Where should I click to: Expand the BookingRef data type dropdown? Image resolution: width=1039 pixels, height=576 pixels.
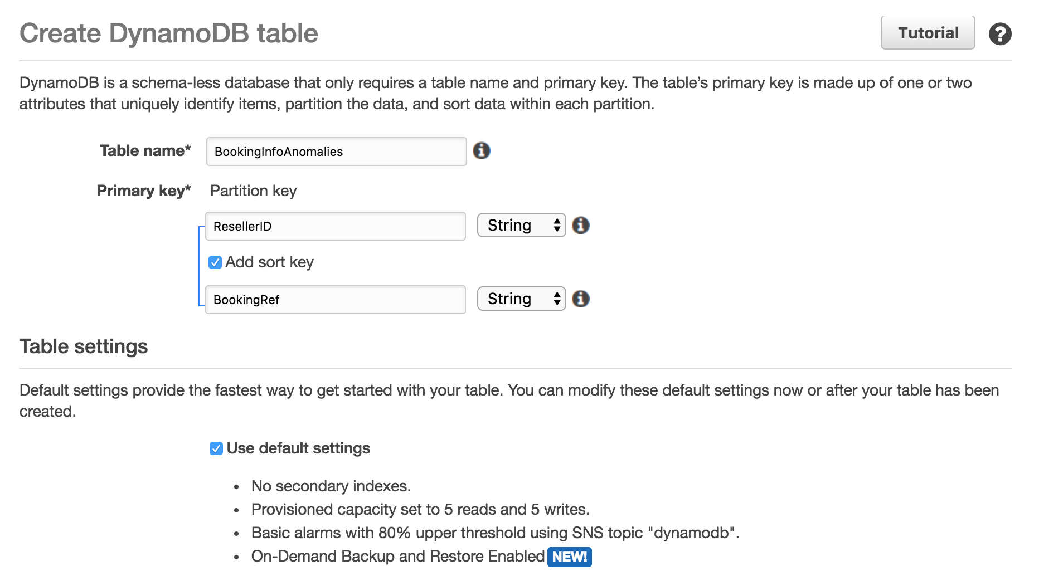(x=521, y=299)
